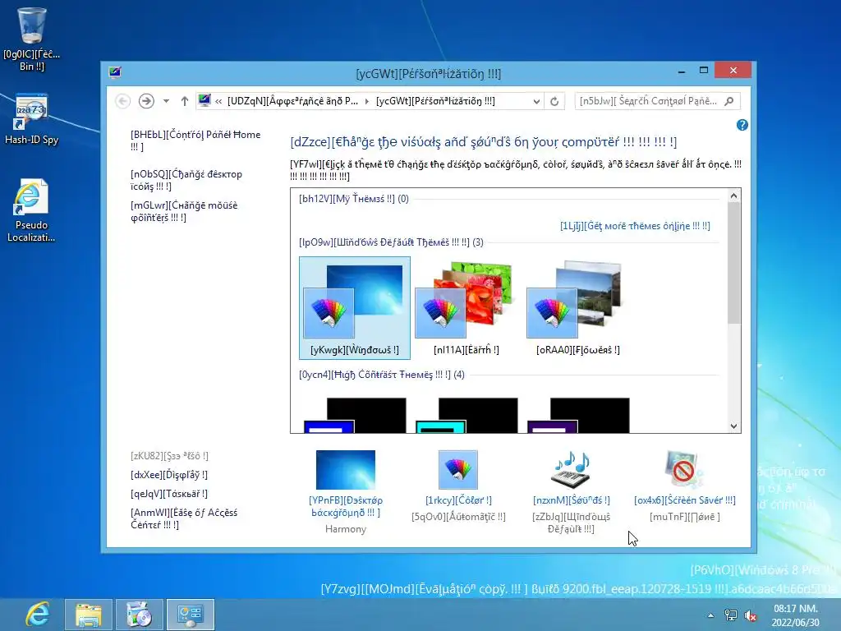The image size is (841, 631).
Task: Click the Control Panel taskbar button
Action: (191, 615)
